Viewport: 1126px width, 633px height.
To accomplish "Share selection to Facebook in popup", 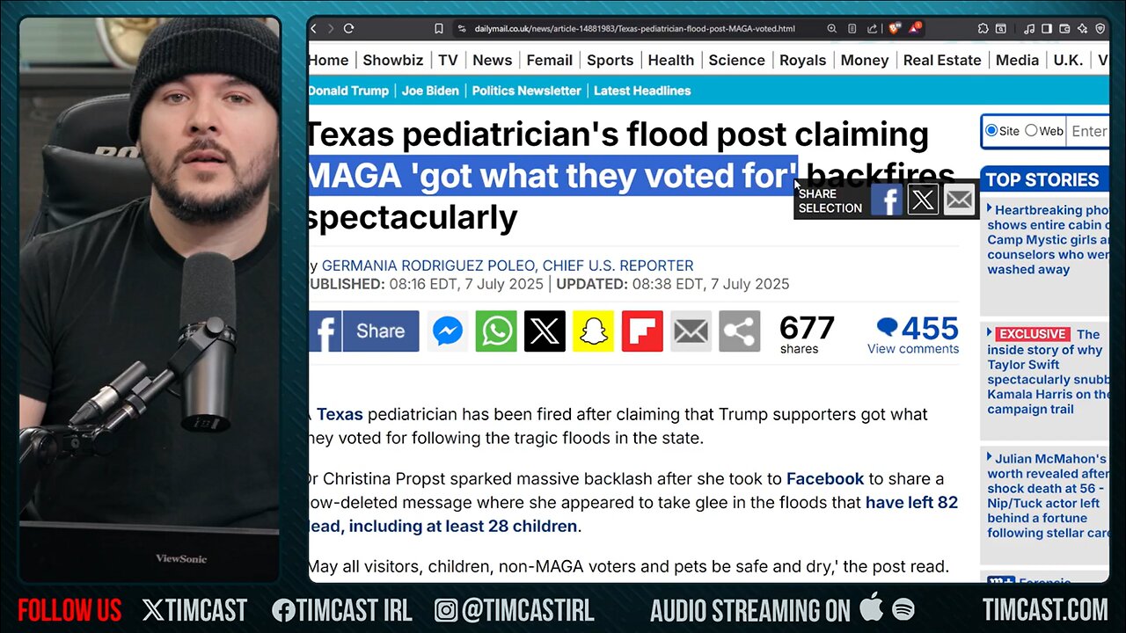I will pos(887,200).
